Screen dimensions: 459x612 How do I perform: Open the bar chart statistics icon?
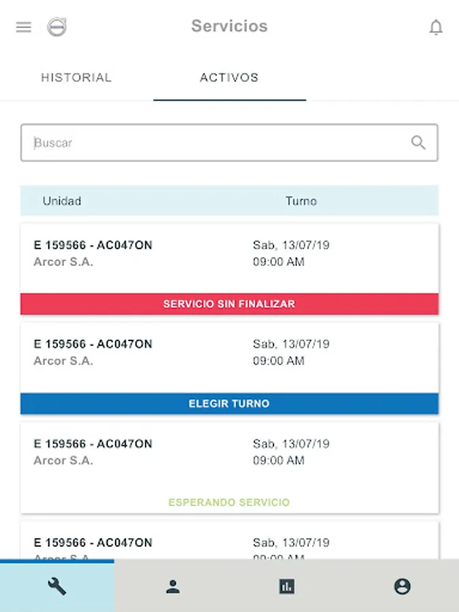coord(287,586)
